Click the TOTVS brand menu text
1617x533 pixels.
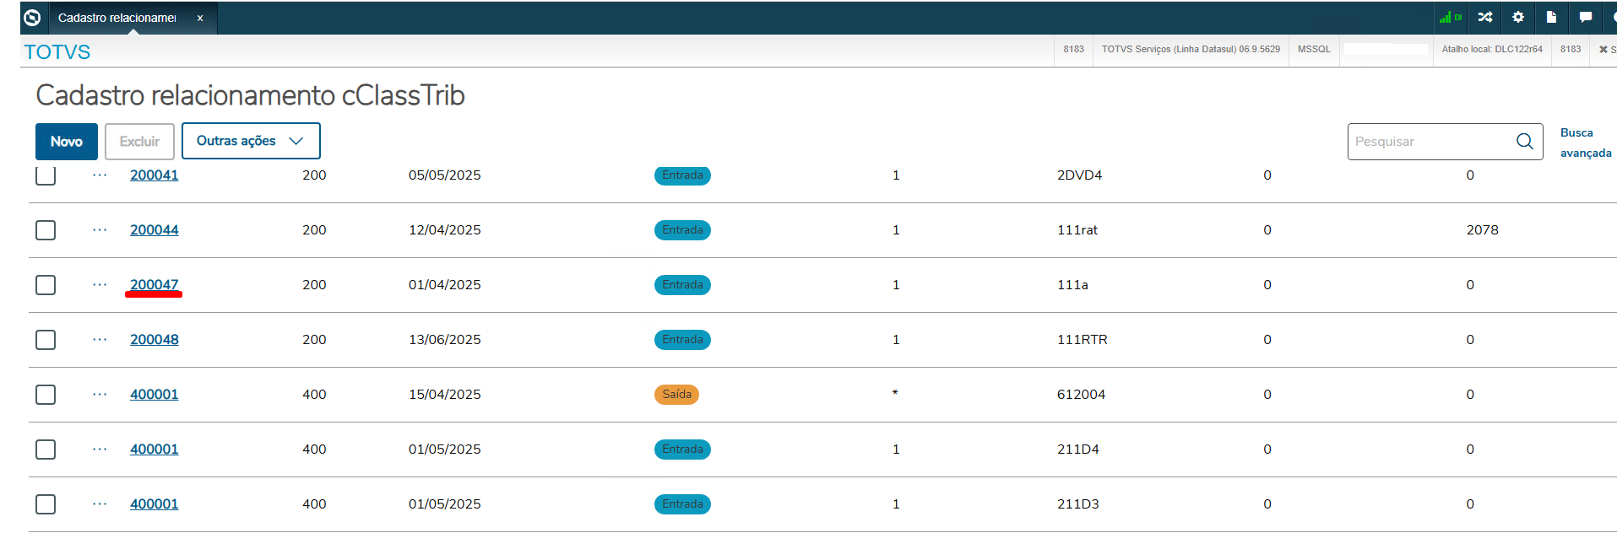(x=57, y=52)
